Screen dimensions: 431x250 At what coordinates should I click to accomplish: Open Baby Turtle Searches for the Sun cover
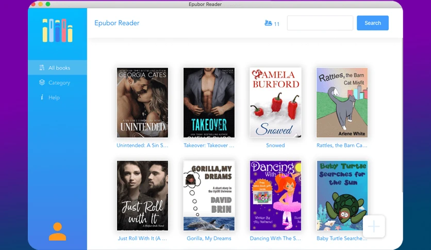coord(342,195)
